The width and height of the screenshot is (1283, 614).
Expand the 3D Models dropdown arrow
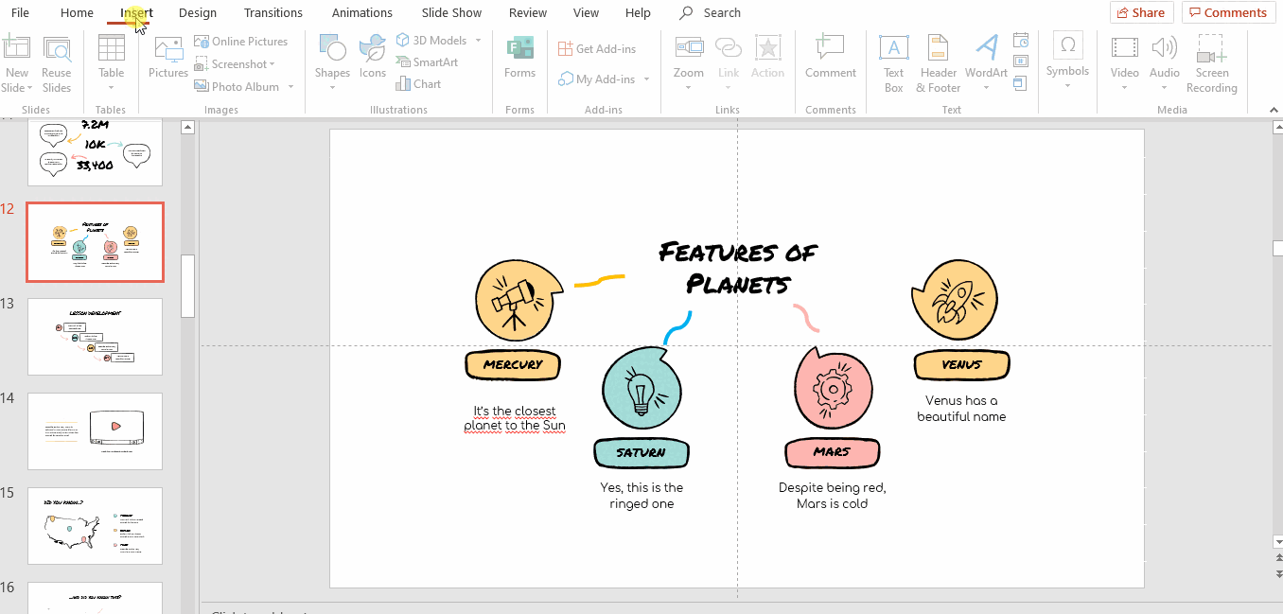478,41
